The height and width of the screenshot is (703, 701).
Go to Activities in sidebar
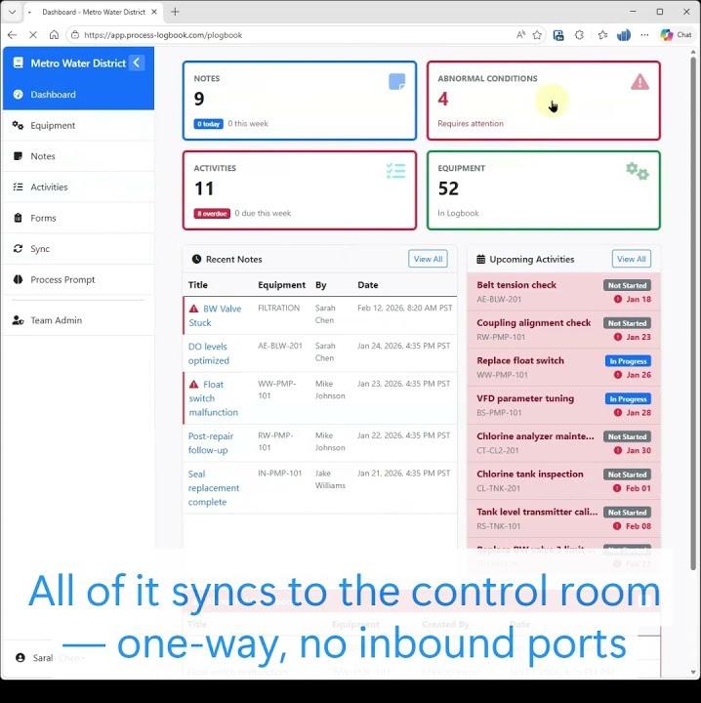click(x=78, y=186)
